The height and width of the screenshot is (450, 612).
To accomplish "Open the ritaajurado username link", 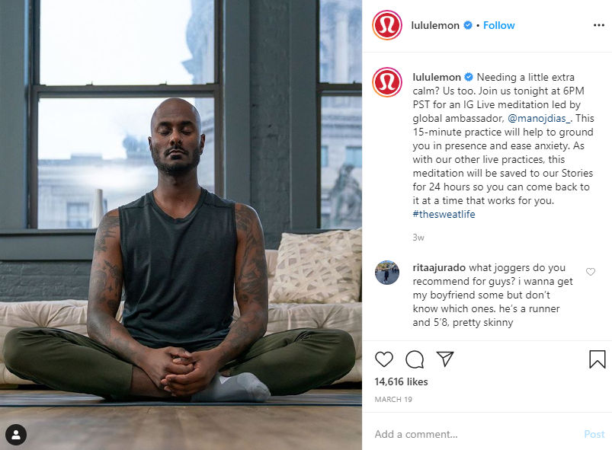I will coord(439,267).
